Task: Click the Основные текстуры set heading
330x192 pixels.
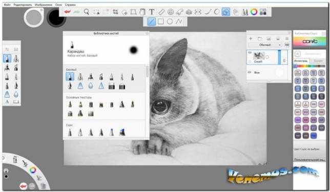Action: pos(79,97)
